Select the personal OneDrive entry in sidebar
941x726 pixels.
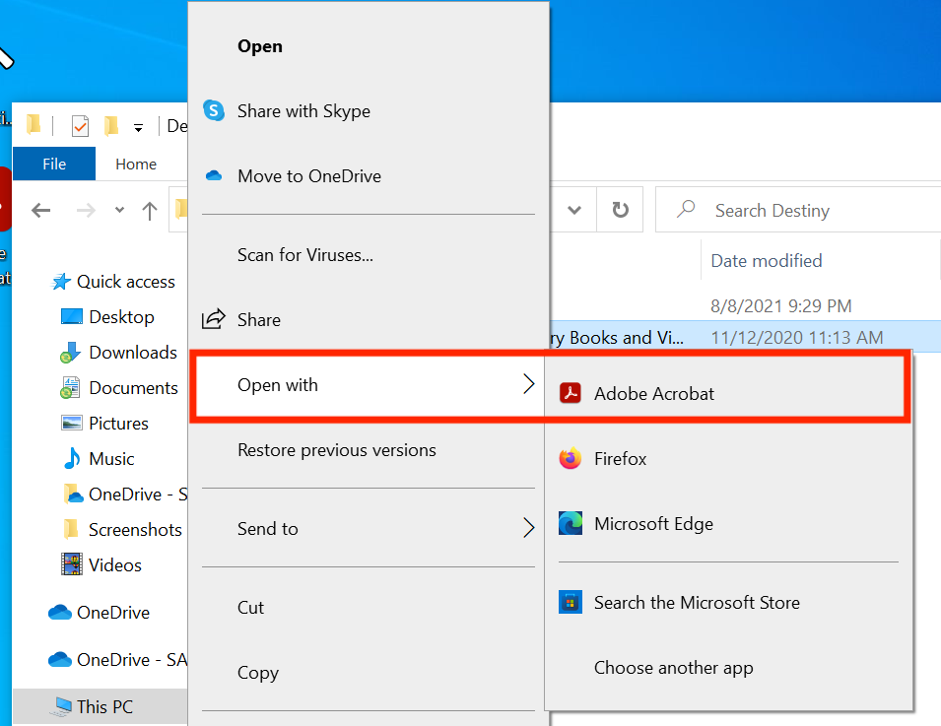(99, 612)
